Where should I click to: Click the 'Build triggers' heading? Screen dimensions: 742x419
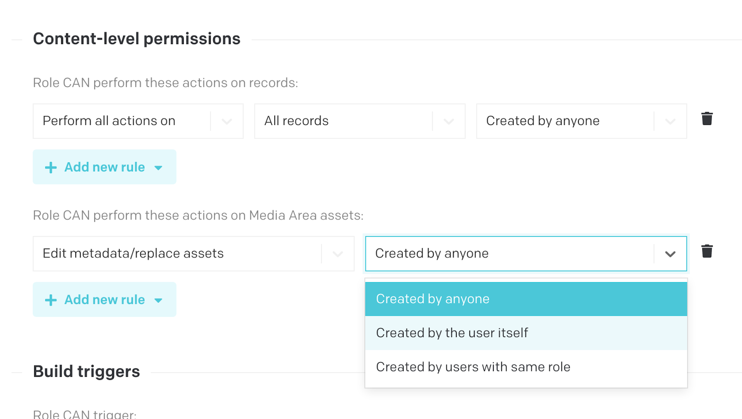[86, 372]
